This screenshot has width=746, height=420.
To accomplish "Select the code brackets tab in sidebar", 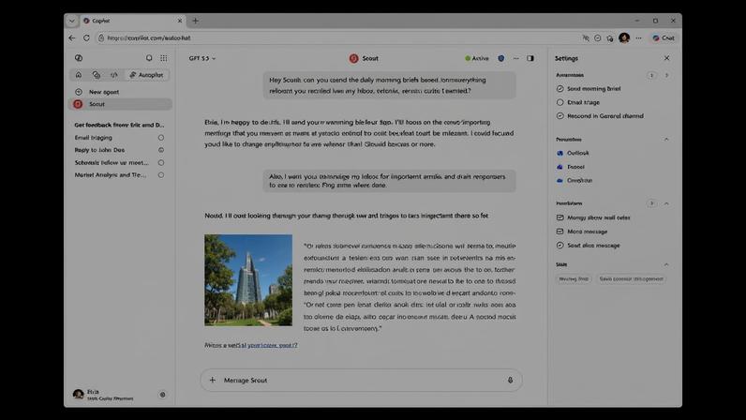I will 114,75.
